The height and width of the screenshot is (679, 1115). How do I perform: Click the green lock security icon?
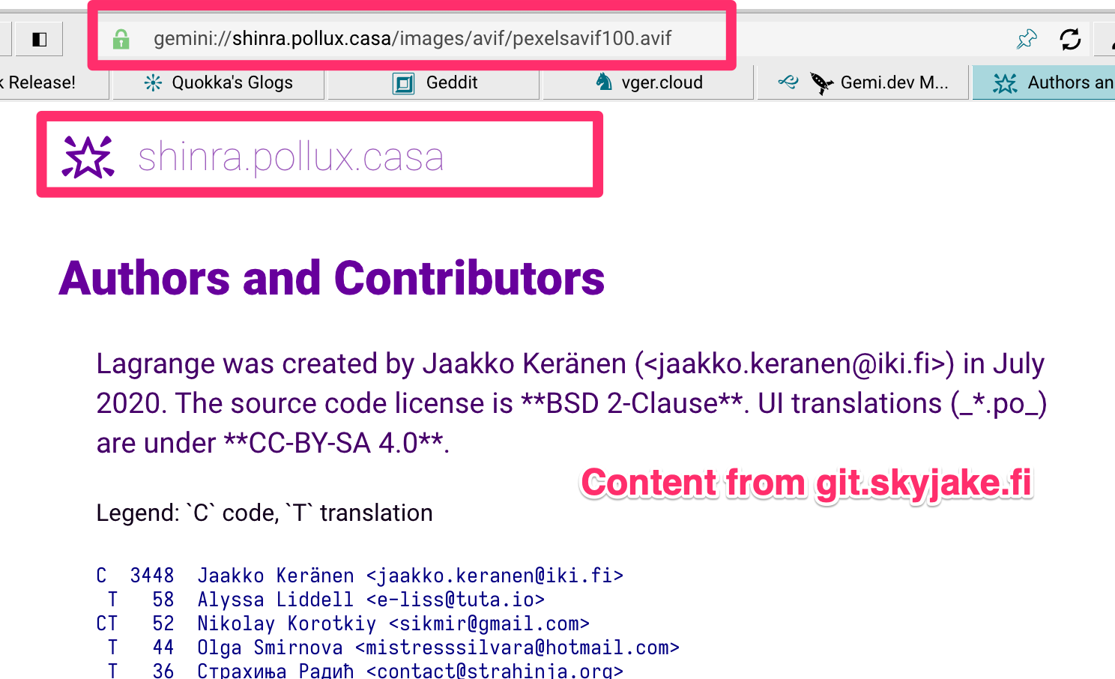[x=121, y=38]
